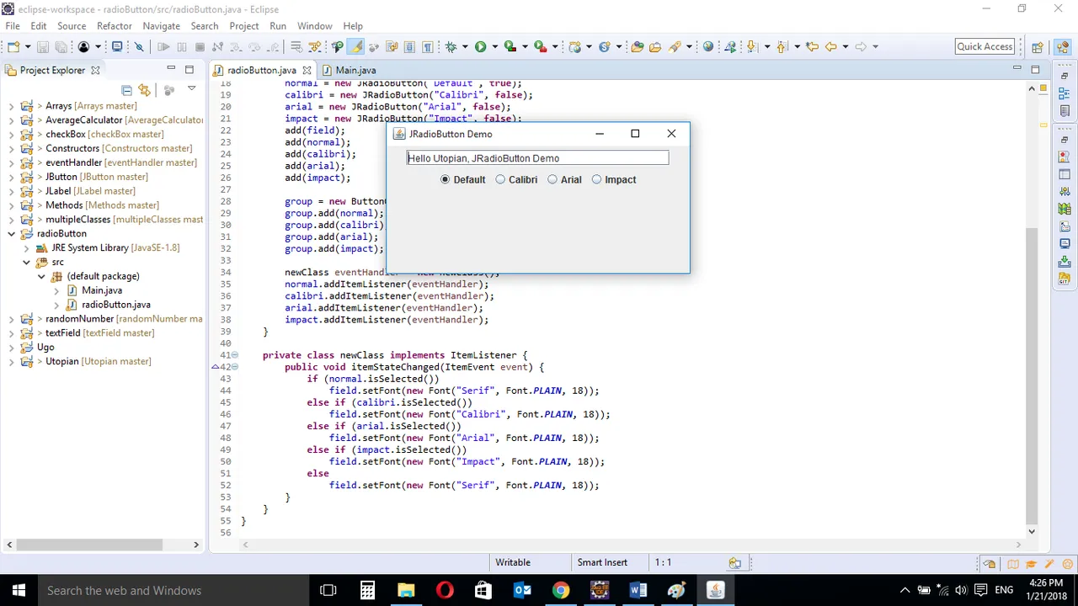Minimize the Project Explorer view

tap(171, 69)
